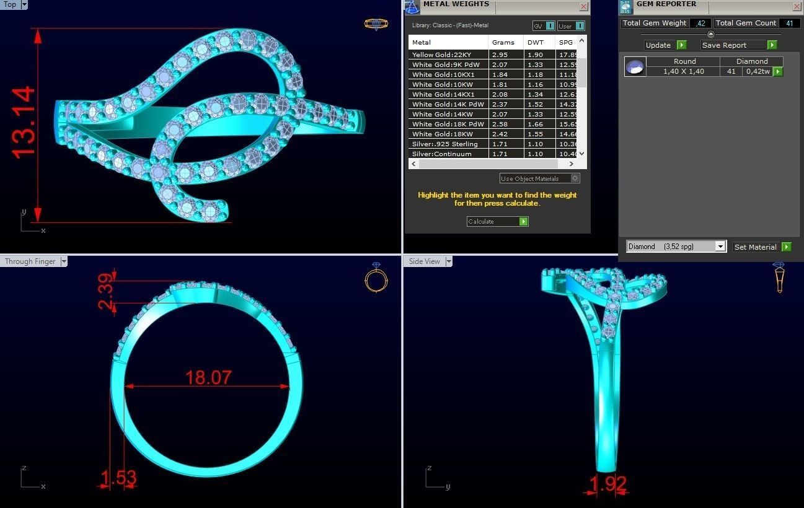Open the Top viewport dropdown arrow

tap(24, 4)
